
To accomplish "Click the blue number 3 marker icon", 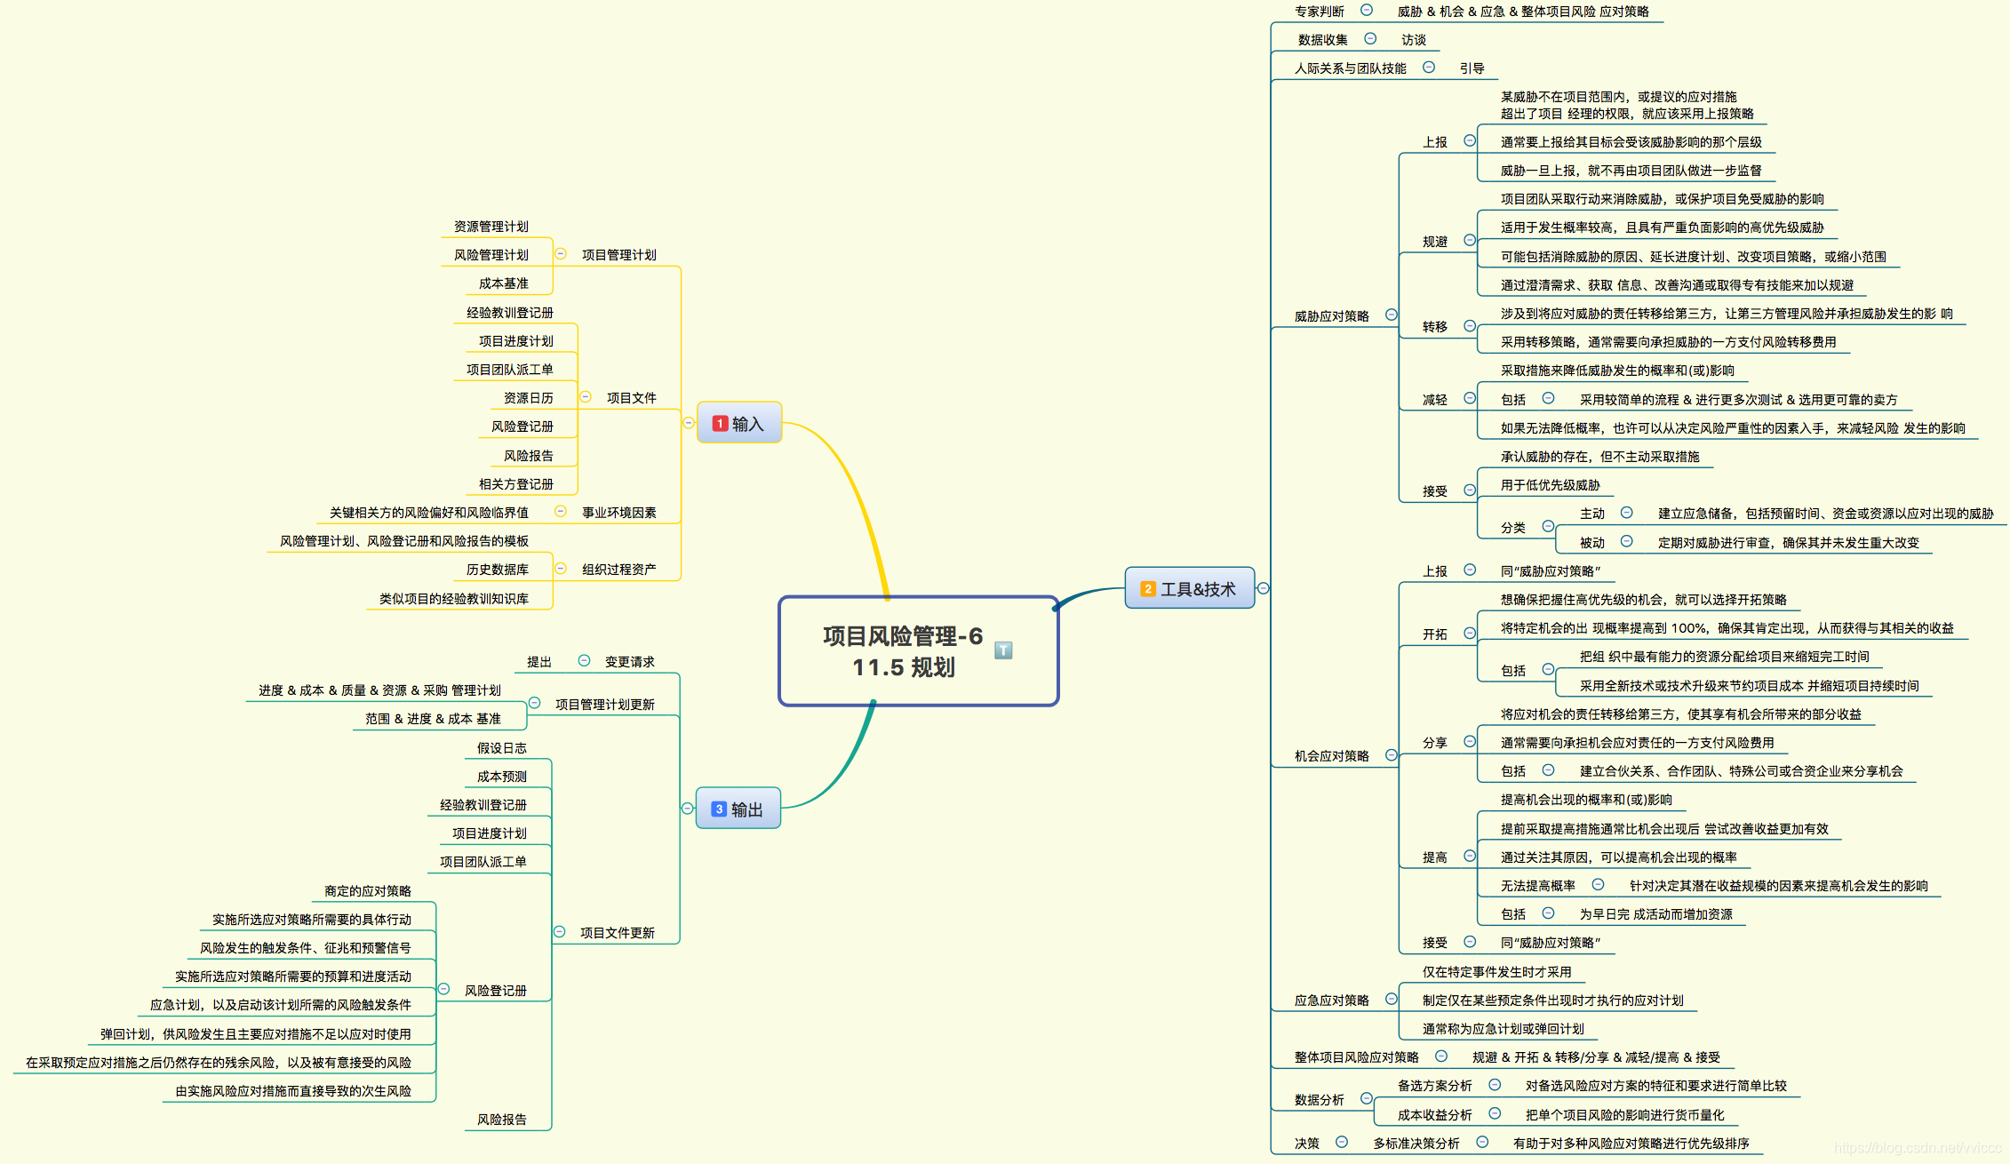I will (x=719, y=809).
